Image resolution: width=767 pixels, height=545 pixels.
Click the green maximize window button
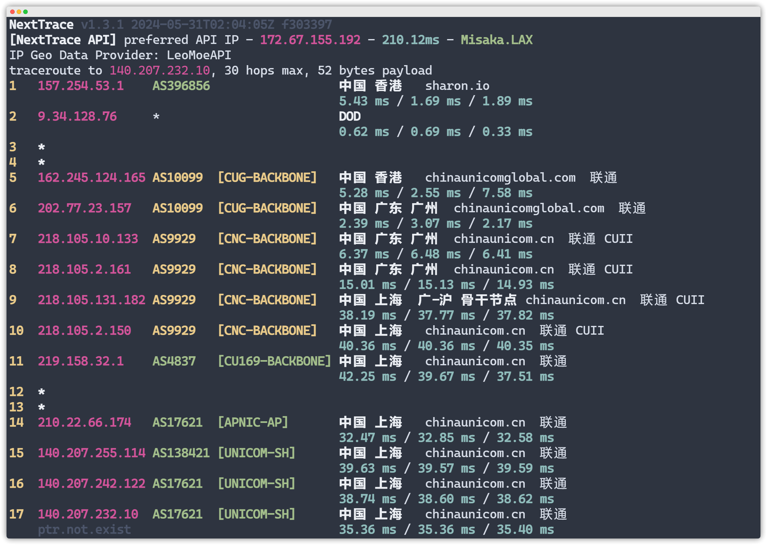point(25,12)
